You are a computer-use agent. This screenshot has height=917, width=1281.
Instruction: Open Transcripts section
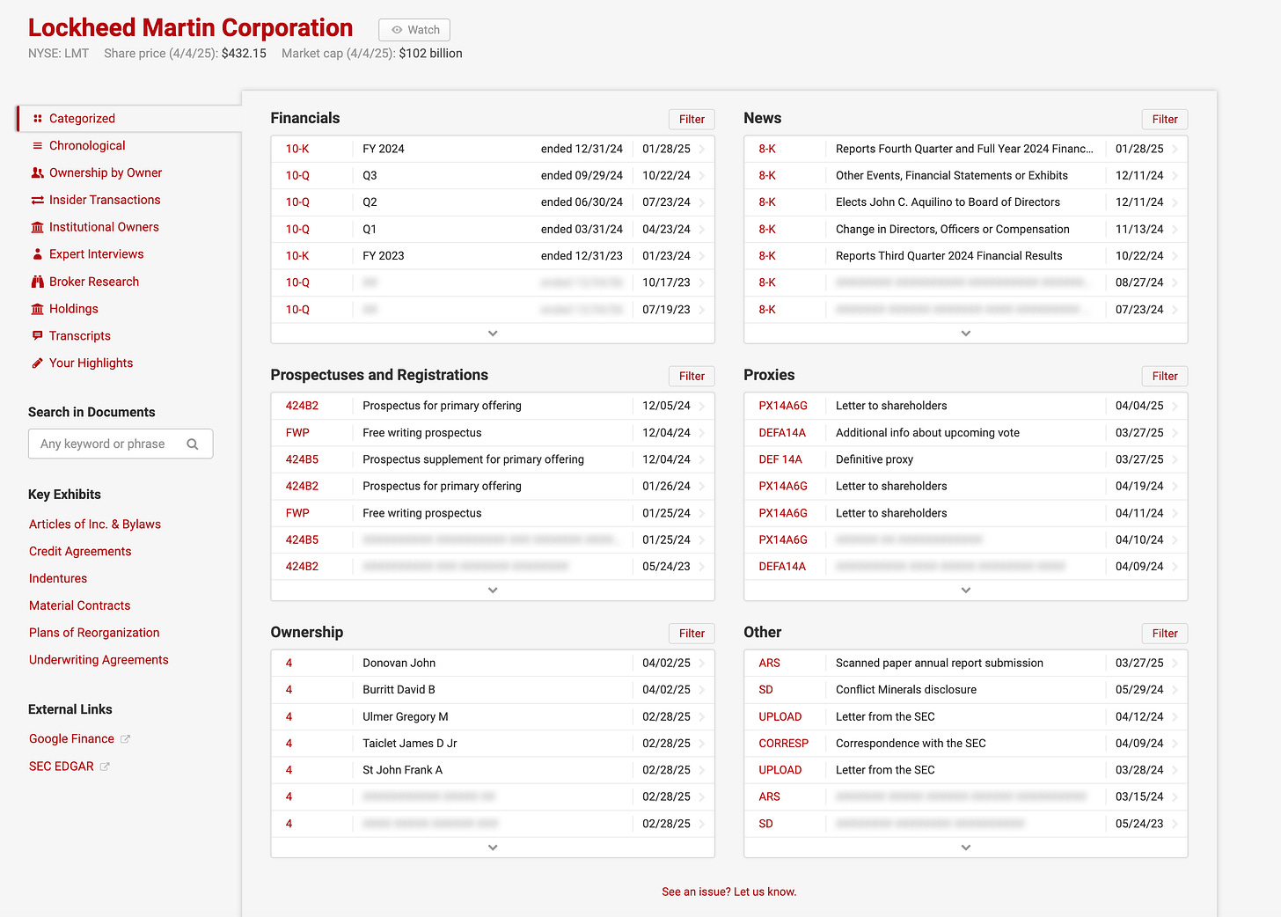pyautogui.click(x=80, y=336)
